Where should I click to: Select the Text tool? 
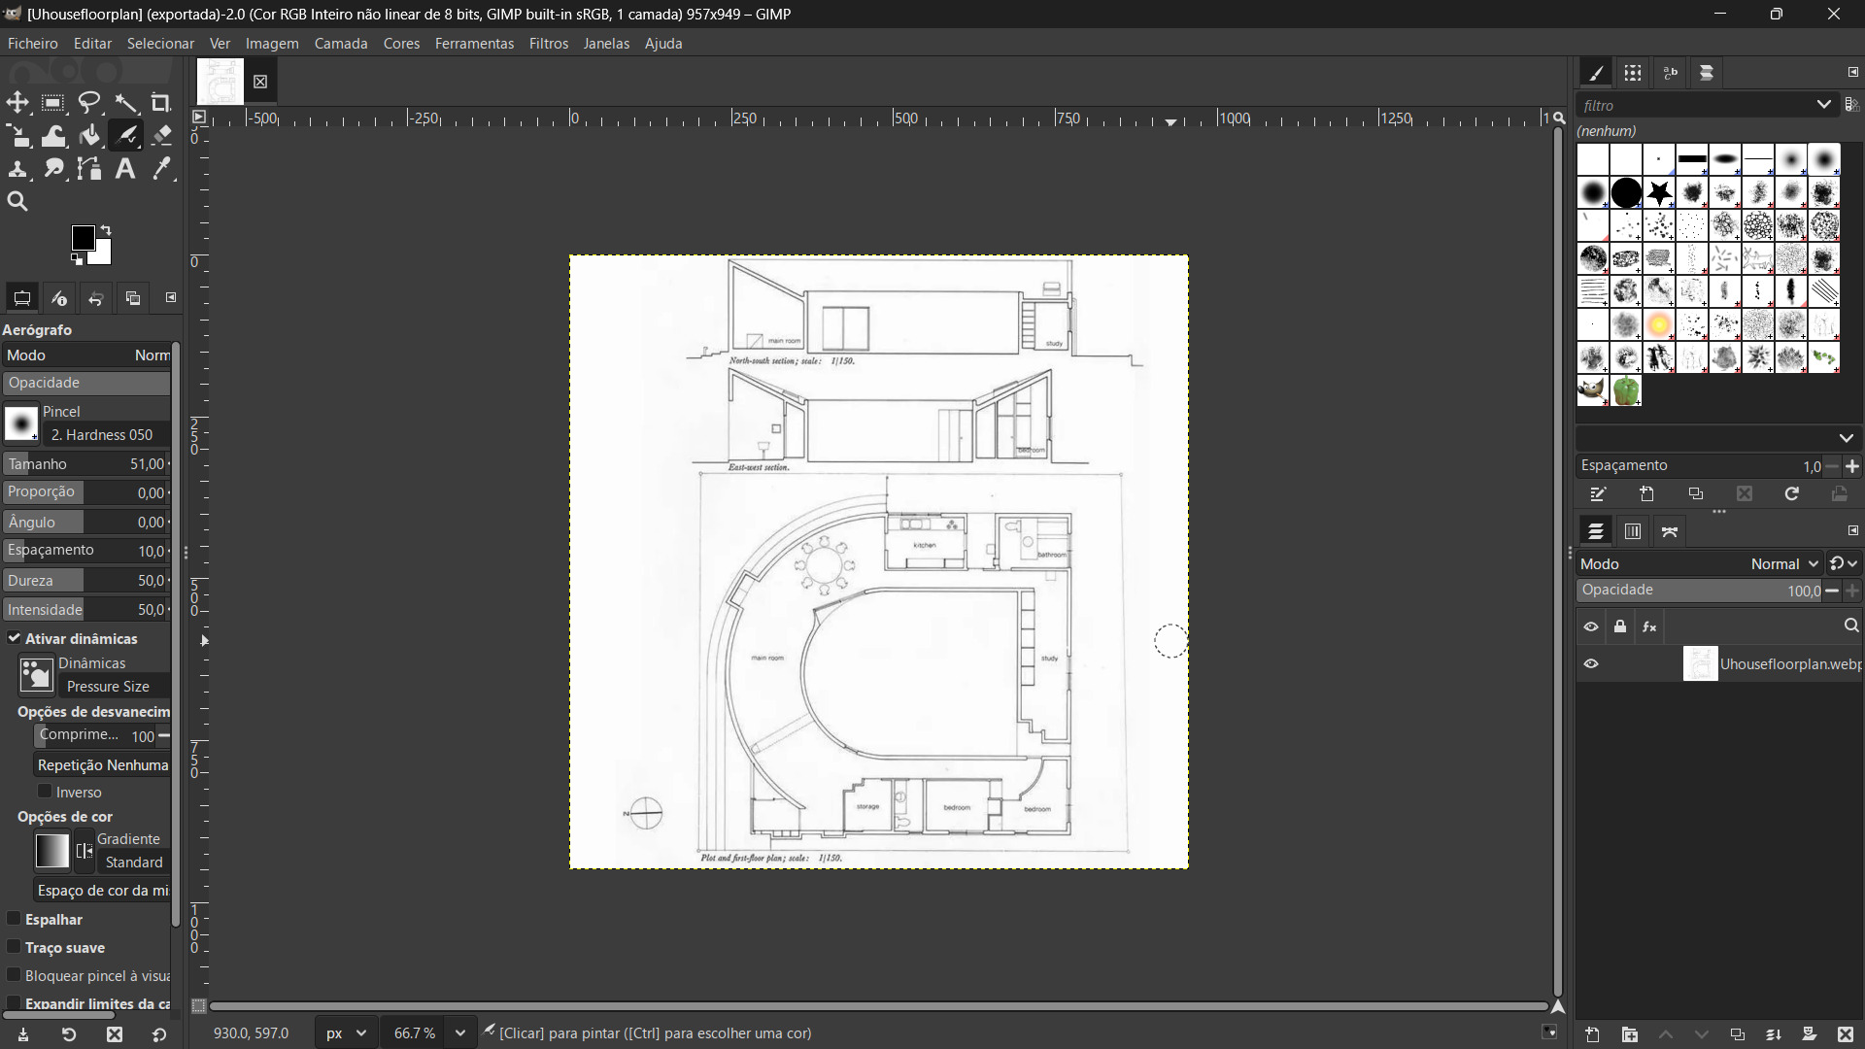click(125, 169)
